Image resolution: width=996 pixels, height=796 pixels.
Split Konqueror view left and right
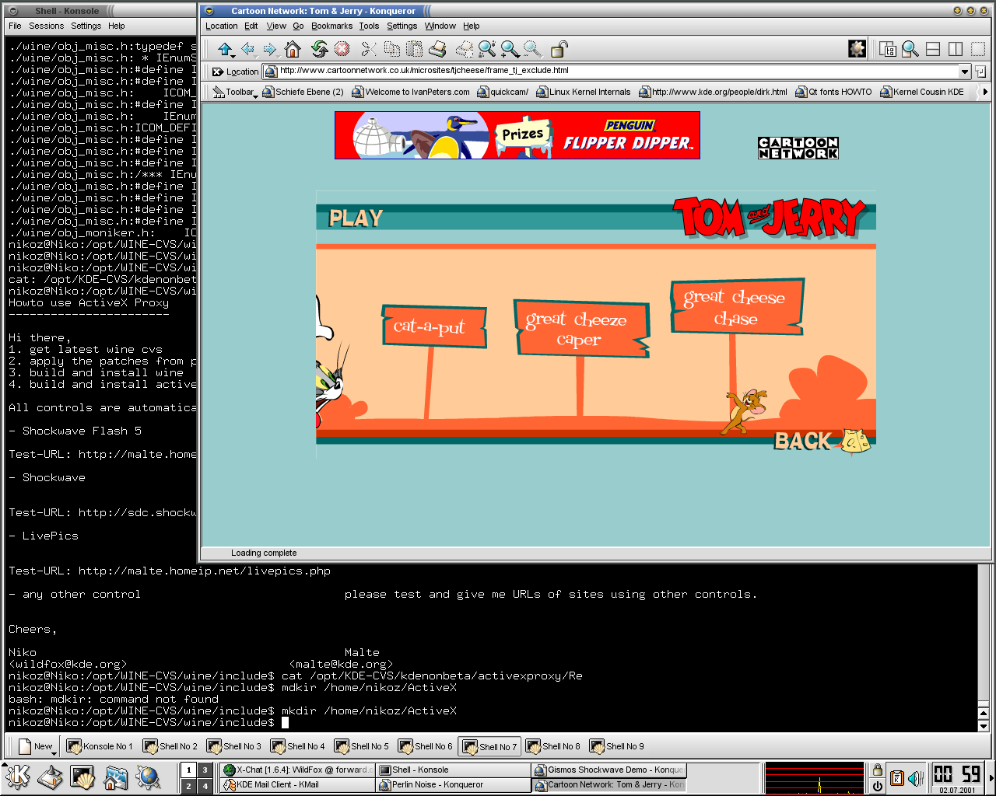[956, 50]
